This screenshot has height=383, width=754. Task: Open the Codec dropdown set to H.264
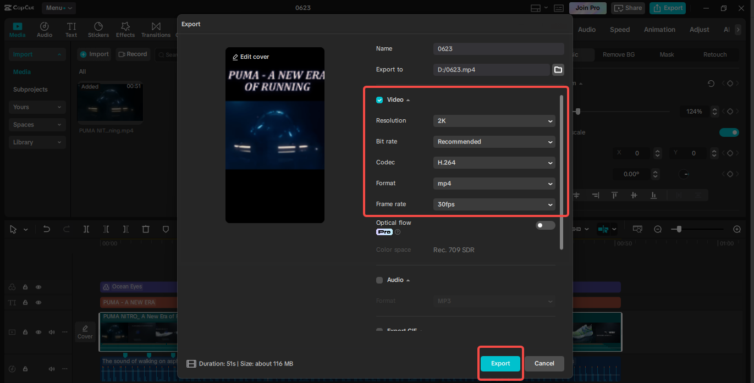click(x=494, y=163)
